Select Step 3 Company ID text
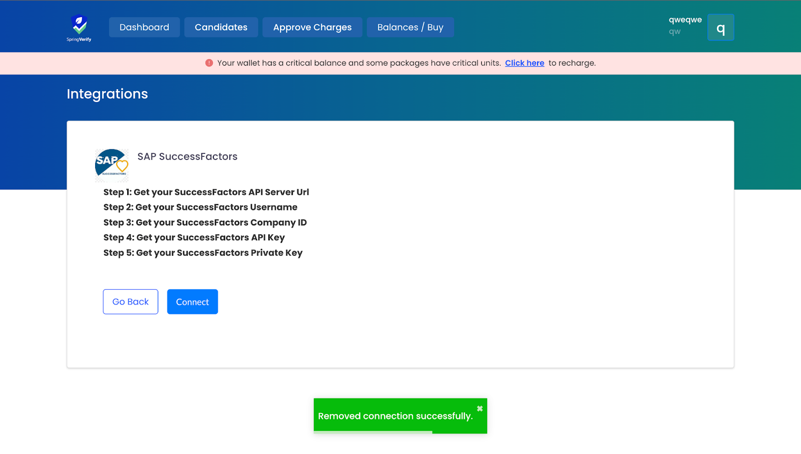801x454 pixels. 205,223
